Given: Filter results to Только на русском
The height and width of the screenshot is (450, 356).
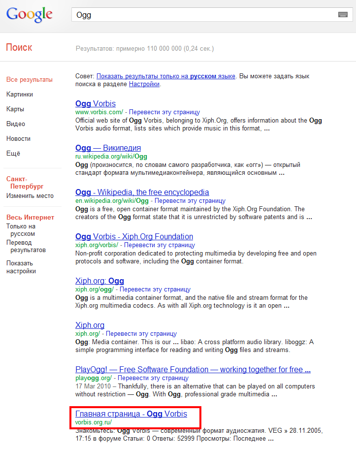Looking at the screenshot, I should (21, 230).
